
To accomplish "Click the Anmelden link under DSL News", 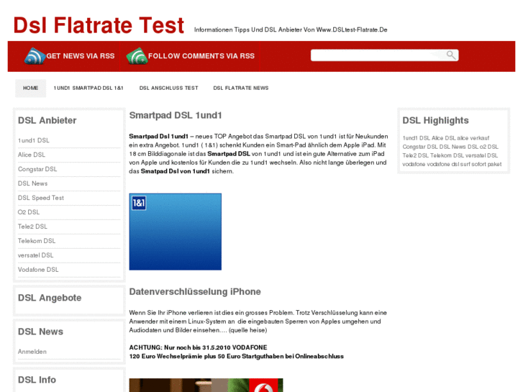I will (32, 352).
